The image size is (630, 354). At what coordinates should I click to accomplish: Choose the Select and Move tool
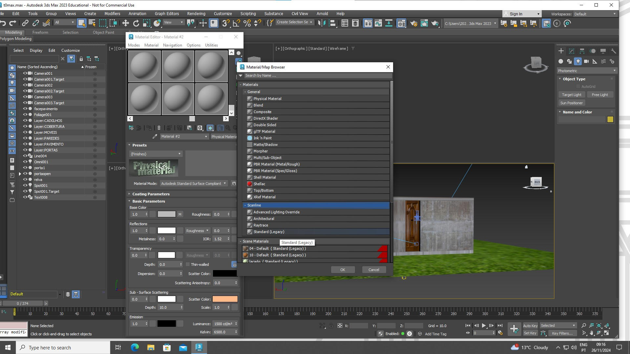click(x=125, y=23)
